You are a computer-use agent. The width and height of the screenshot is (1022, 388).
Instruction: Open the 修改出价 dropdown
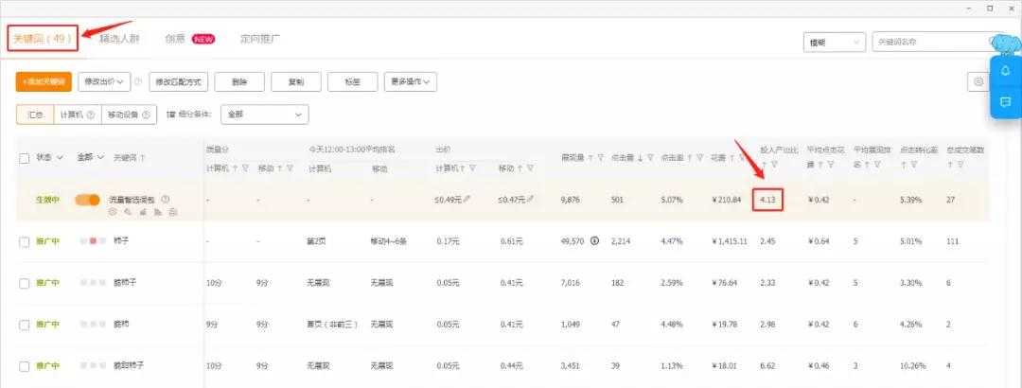103,82
